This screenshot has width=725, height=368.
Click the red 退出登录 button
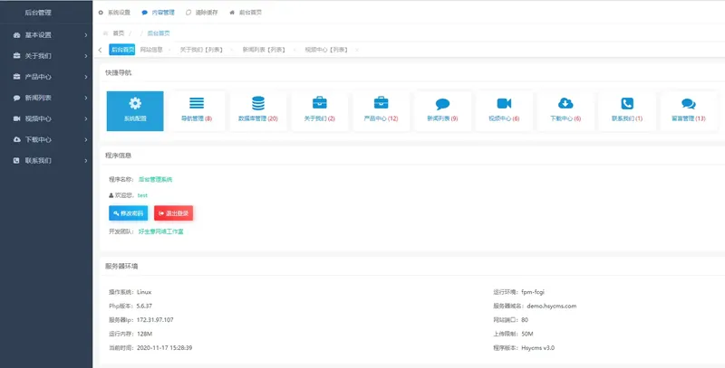click(173, 212)
